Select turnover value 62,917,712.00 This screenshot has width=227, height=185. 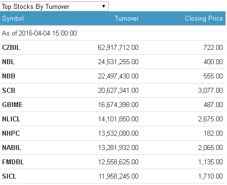click(x=118, y=47)
